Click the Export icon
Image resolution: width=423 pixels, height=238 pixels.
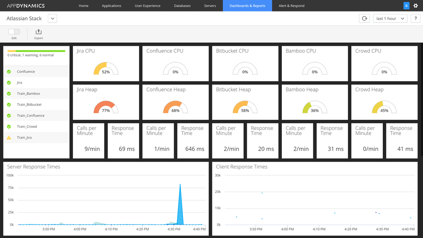pyautogui.click(x=39, y=32)
